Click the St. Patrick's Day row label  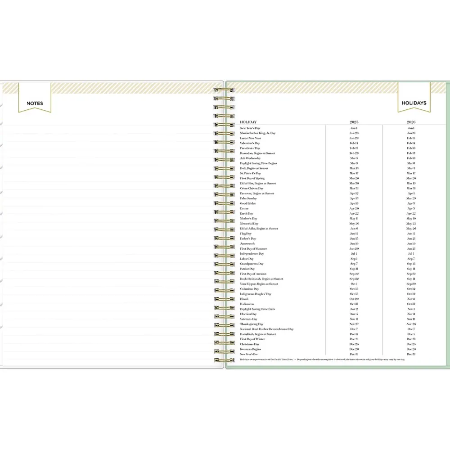(250, 173)
